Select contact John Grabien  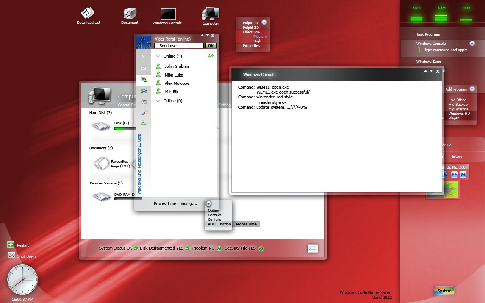point(177,66)
